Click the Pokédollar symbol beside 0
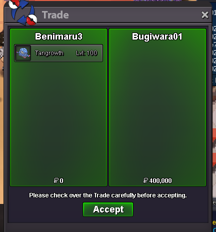 (x=56, y=180)
